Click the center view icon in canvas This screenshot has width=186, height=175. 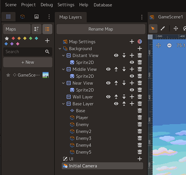pos(159,45)
